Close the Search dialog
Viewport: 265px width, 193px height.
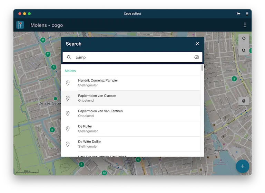click(197, 44)
